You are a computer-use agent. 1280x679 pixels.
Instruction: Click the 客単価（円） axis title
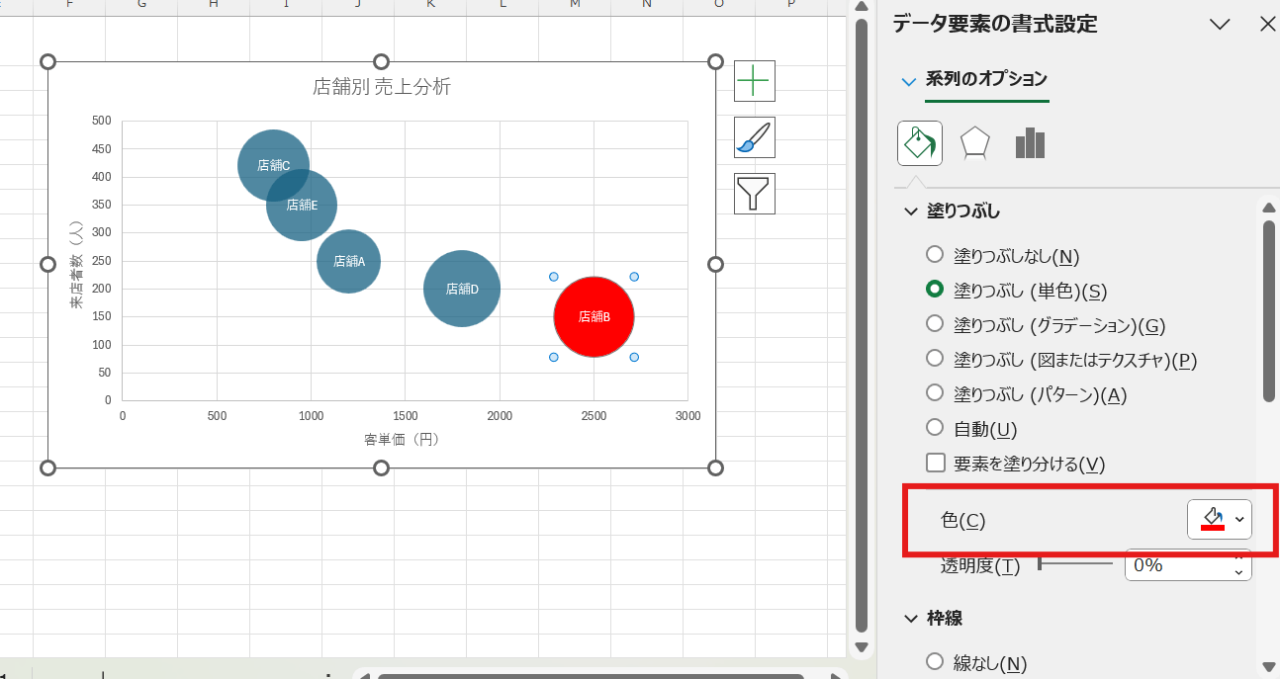click(x=404, y=440)
